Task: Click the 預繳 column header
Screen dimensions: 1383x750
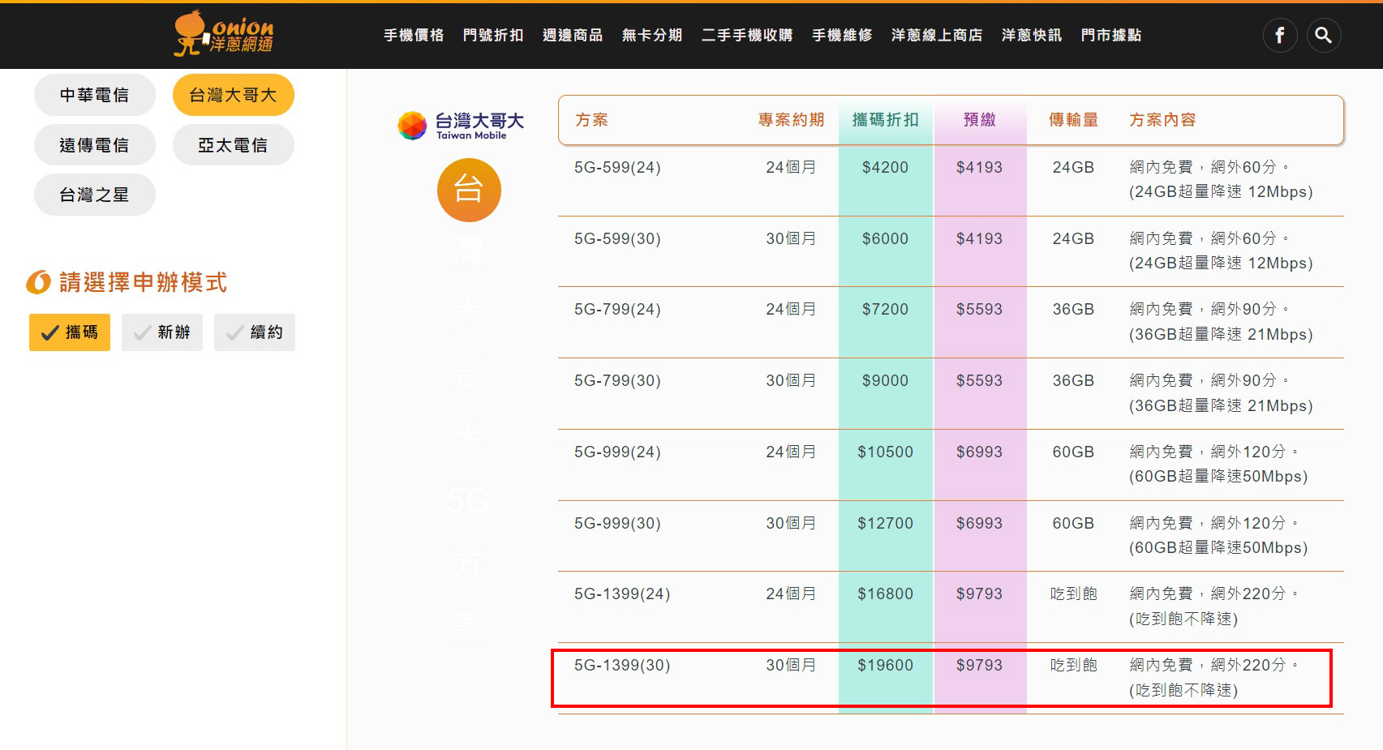Action: pyautogui.click(x=979, y=120)
